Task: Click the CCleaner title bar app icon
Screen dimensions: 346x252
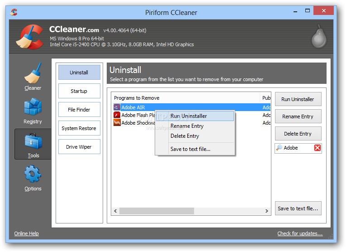Action: 14,12
